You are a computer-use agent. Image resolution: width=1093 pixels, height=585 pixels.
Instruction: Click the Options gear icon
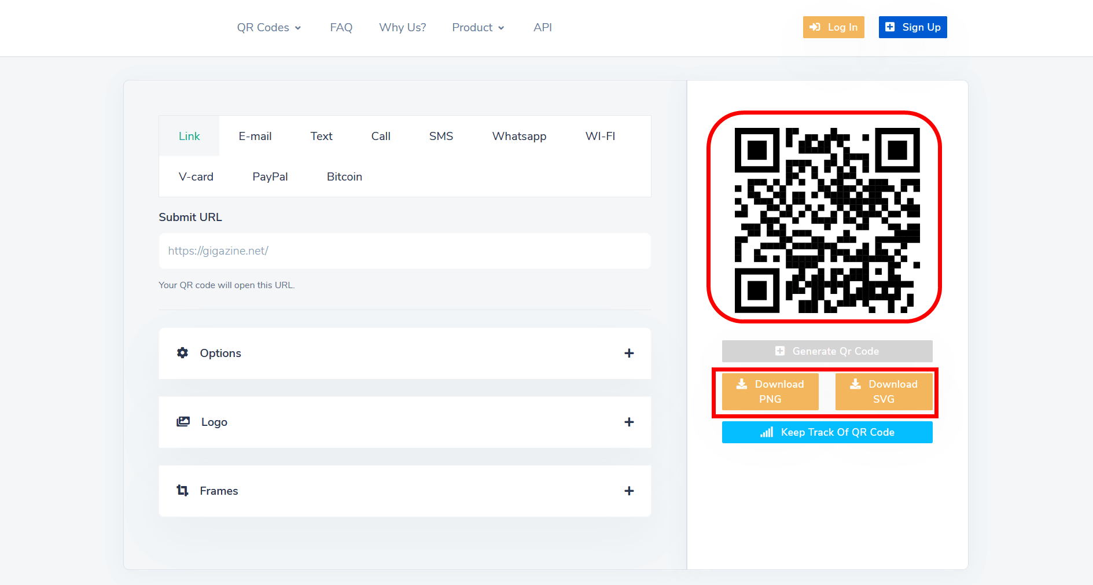183,353
